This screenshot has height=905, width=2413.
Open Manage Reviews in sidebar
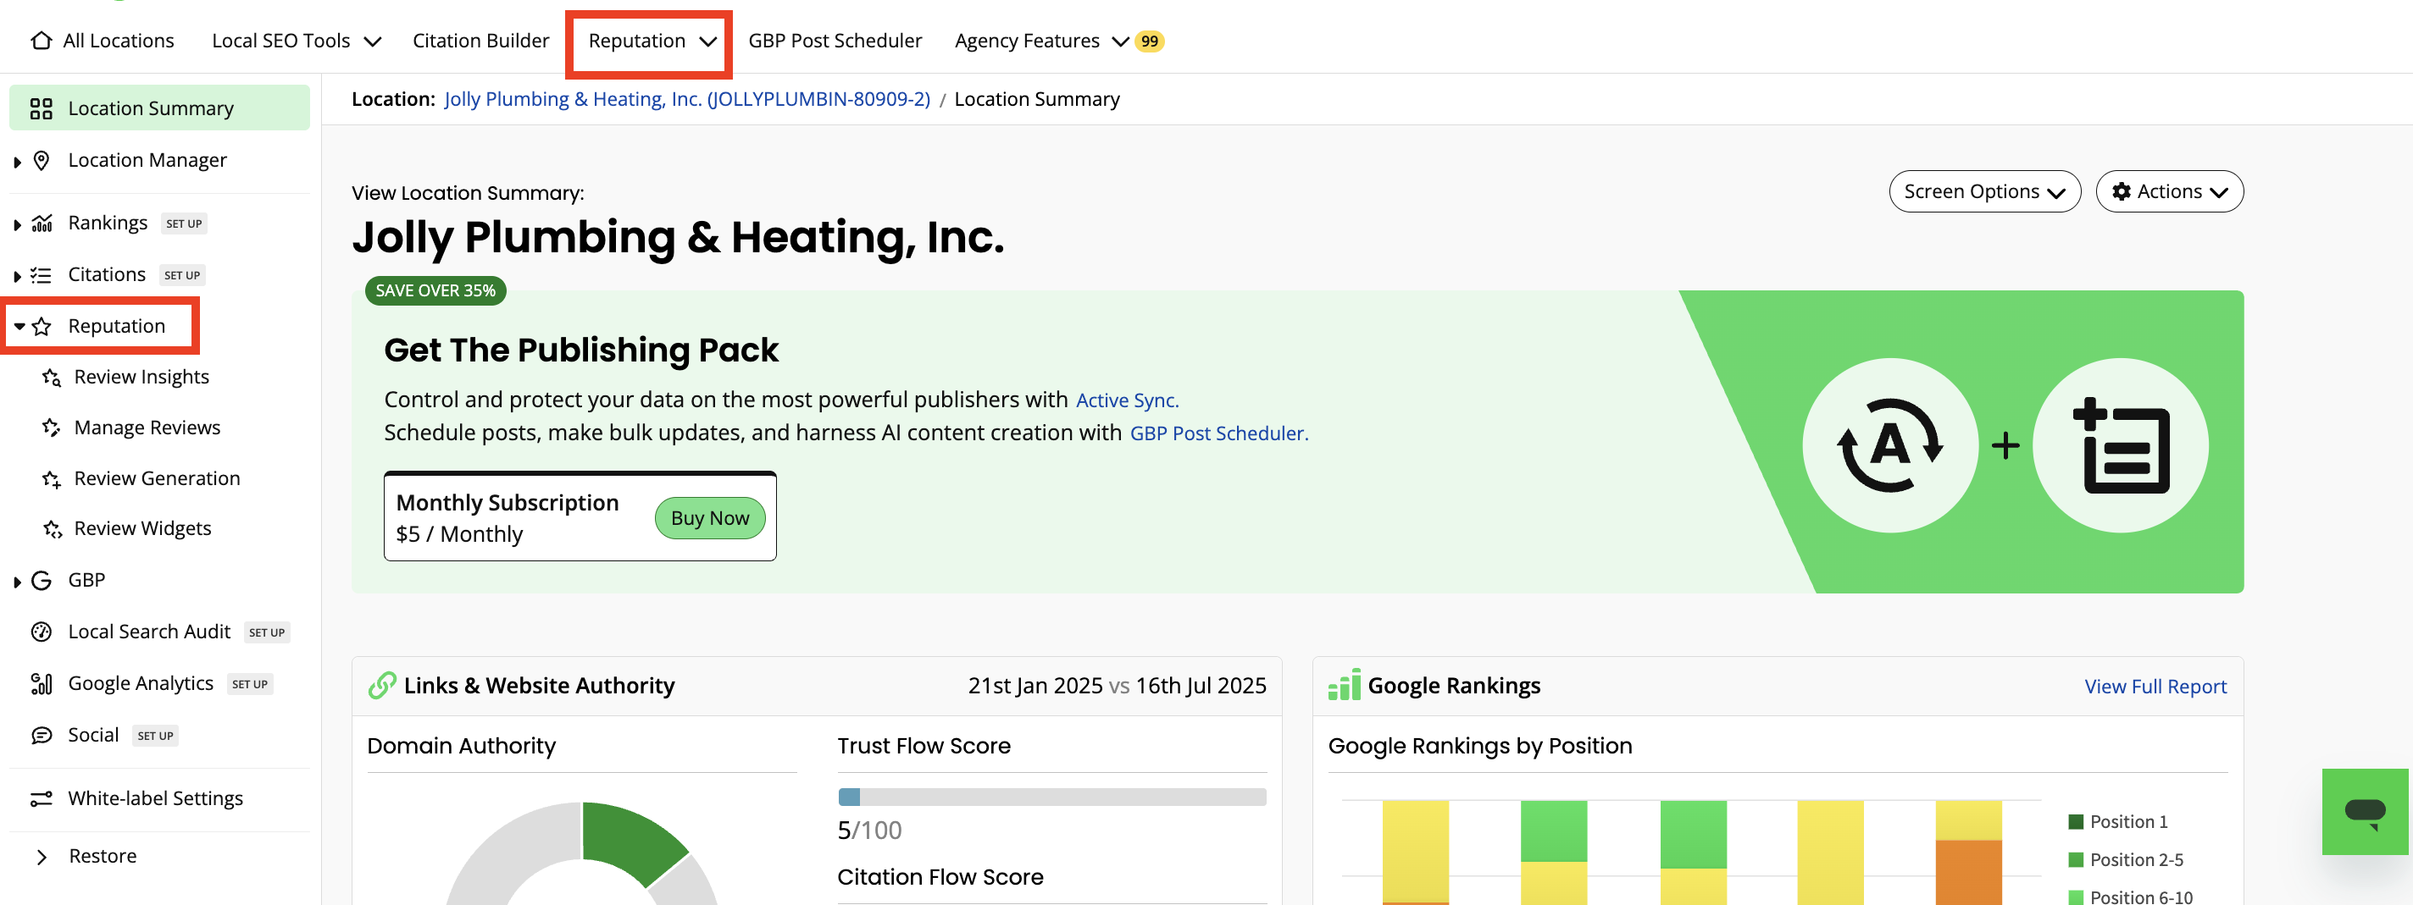coord(147,427)
